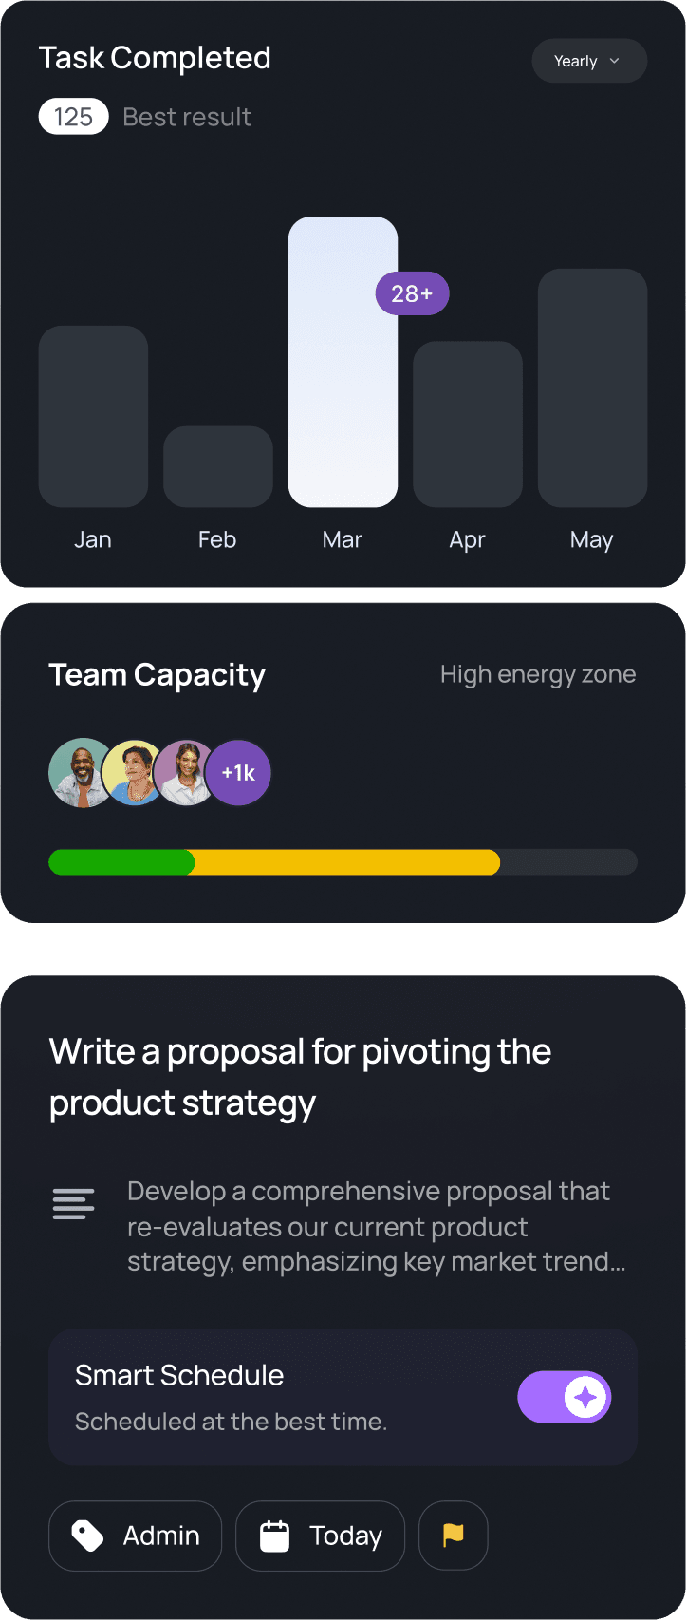Click the Team Capacity progress bar

343,862
